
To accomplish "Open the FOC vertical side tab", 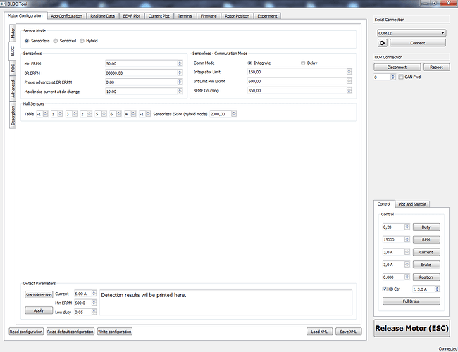I will pos(13,68).
